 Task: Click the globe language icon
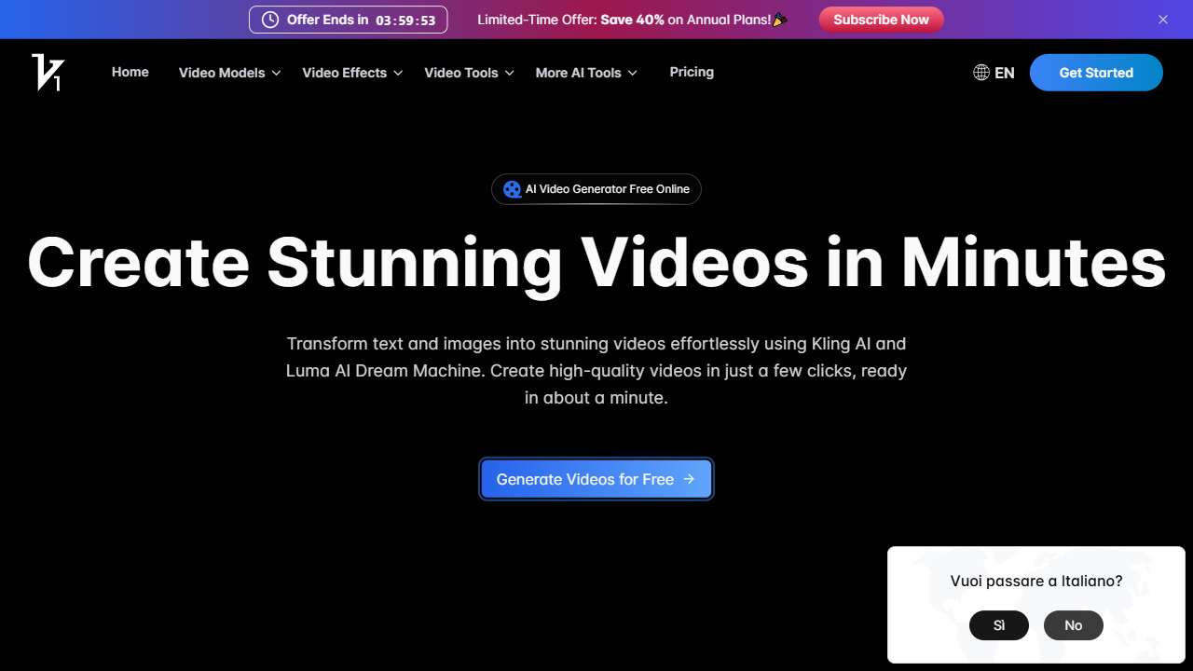[x=980, y=72]
